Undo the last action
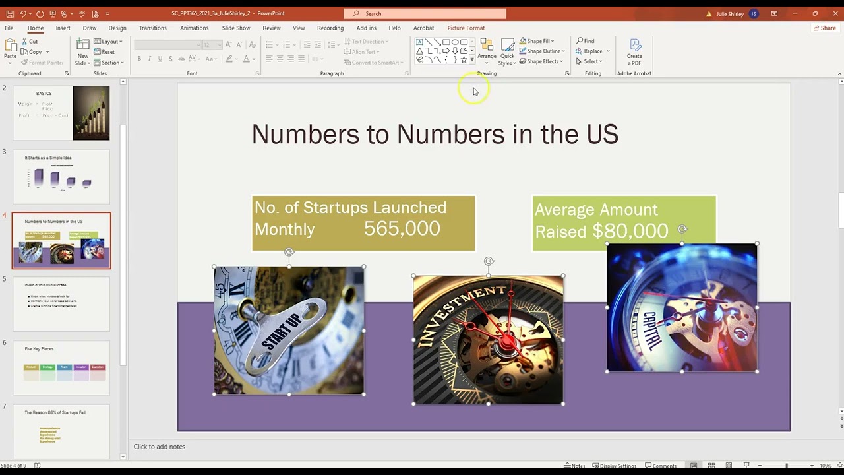This screenshot has width=844, height=475. [x=23, y=14]
